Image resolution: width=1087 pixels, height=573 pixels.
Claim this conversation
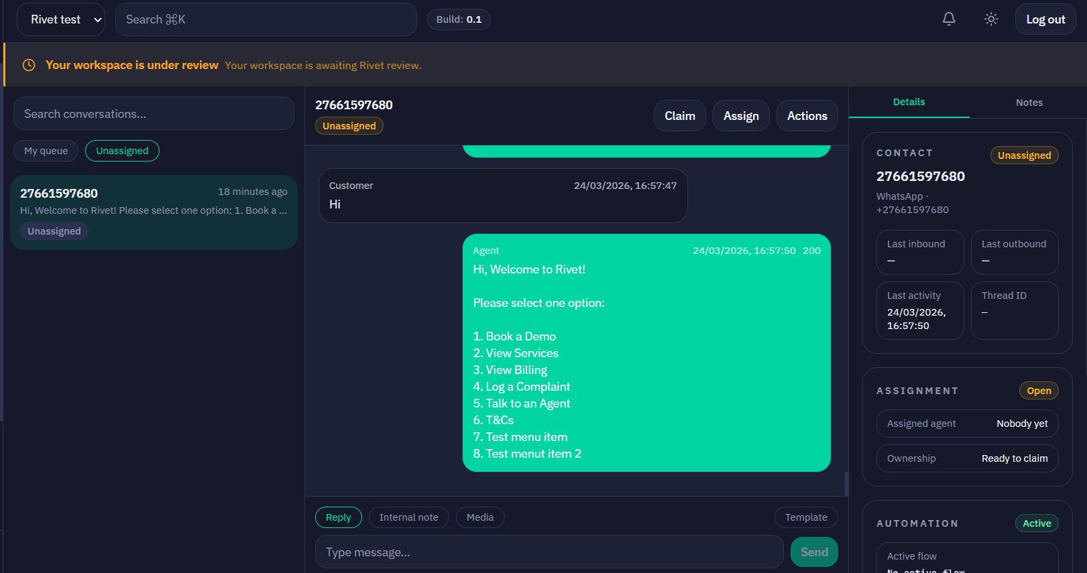(679, 116)
